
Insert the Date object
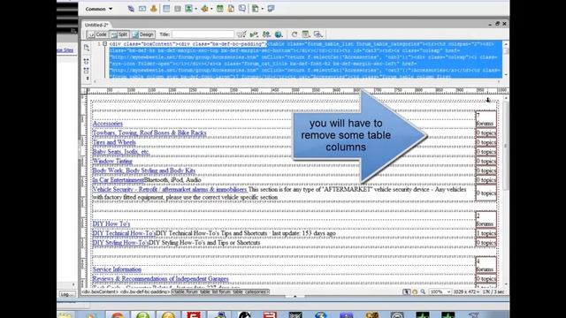(x=219, y=9)
